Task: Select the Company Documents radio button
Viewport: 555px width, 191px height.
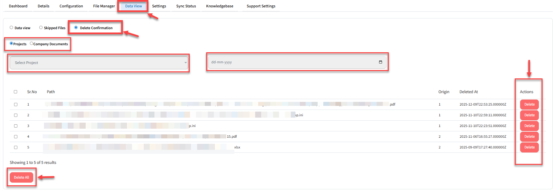Action: (x=32, y=44)
